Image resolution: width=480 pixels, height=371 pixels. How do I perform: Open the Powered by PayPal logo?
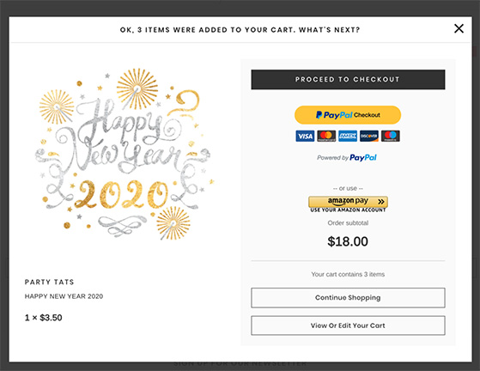click(347, 158)
